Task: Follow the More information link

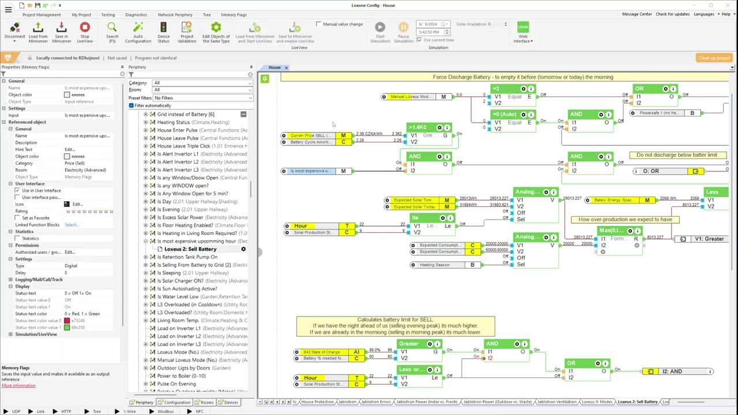Action: click(x=18, y=386)
